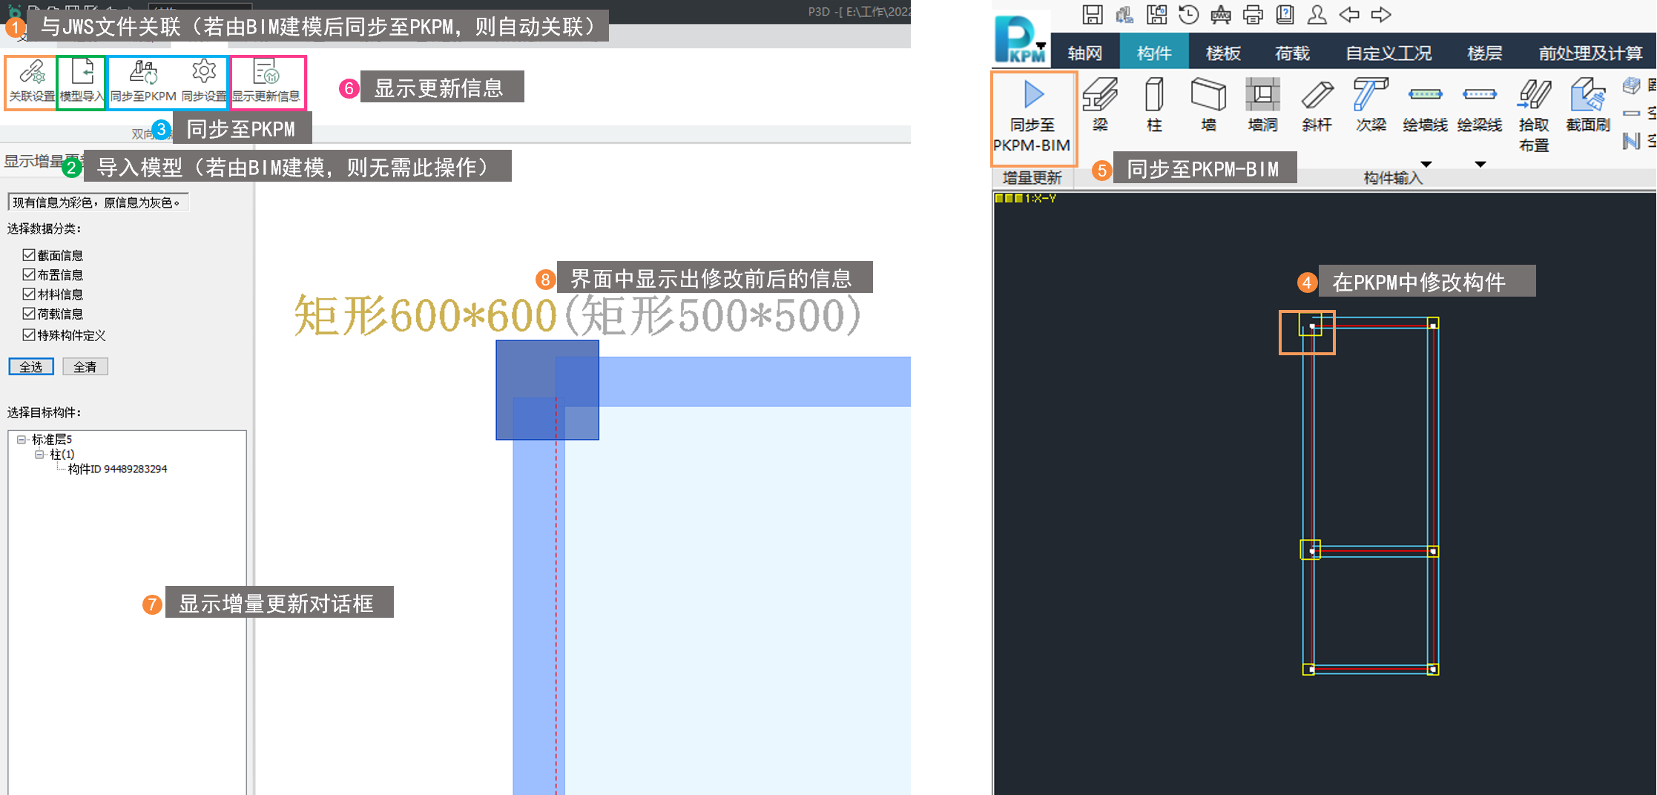
Task: Uncheck the 截面信息 checkbox
Action: pos(29,255)
